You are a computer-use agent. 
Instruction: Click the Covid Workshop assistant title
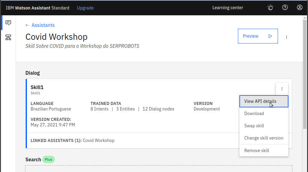[x=56, y=37]
